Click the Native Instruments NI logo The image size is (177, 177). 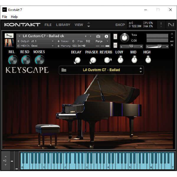(x=171, y=24)
